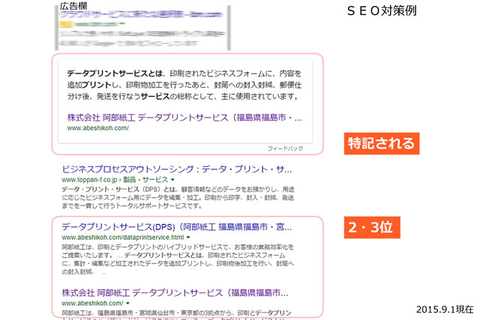Click the www.abeshikoh.com/ URL in featured snippet
Viewport: 480px width, 320px height.
(98, 128)
